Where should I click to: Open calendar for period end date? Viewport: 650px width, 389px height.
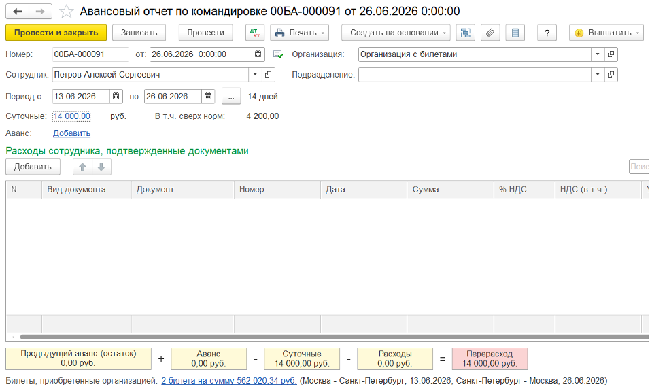click(208, 96)
